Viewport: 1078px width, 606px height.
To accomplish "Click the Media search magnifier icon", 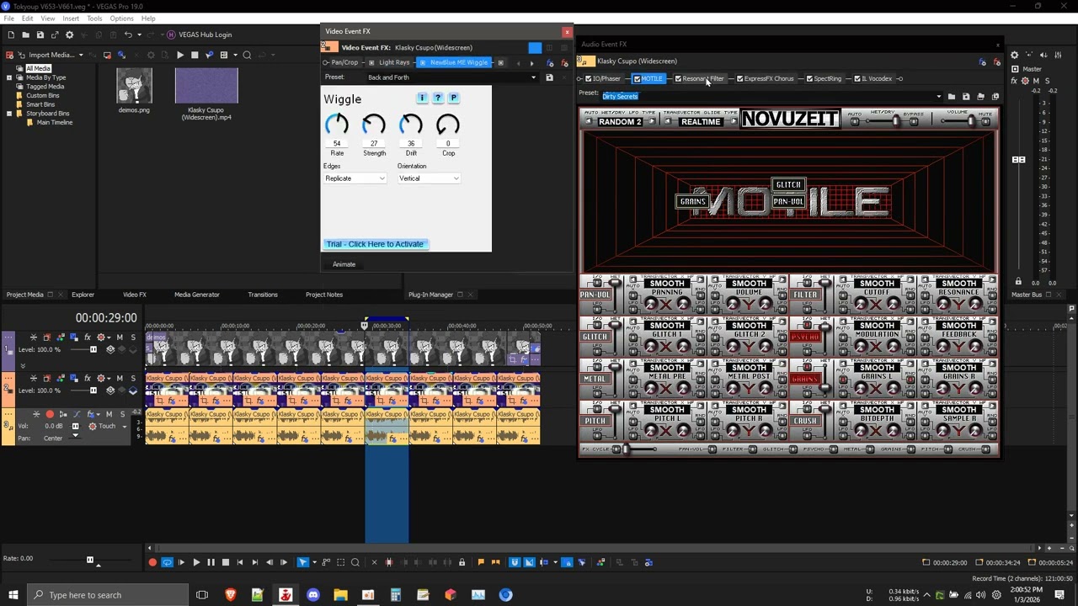I will (x=247, y=55).
